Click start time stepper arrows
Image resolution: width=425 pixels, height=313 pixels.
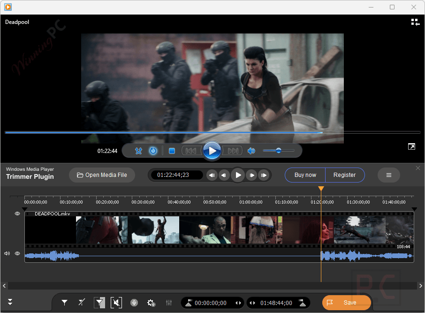[238, 303]
